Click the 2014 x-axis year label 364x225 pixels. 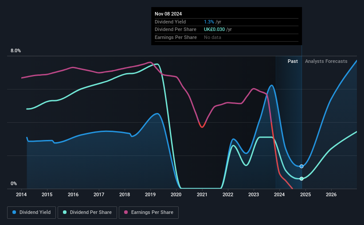coord(21,194)
